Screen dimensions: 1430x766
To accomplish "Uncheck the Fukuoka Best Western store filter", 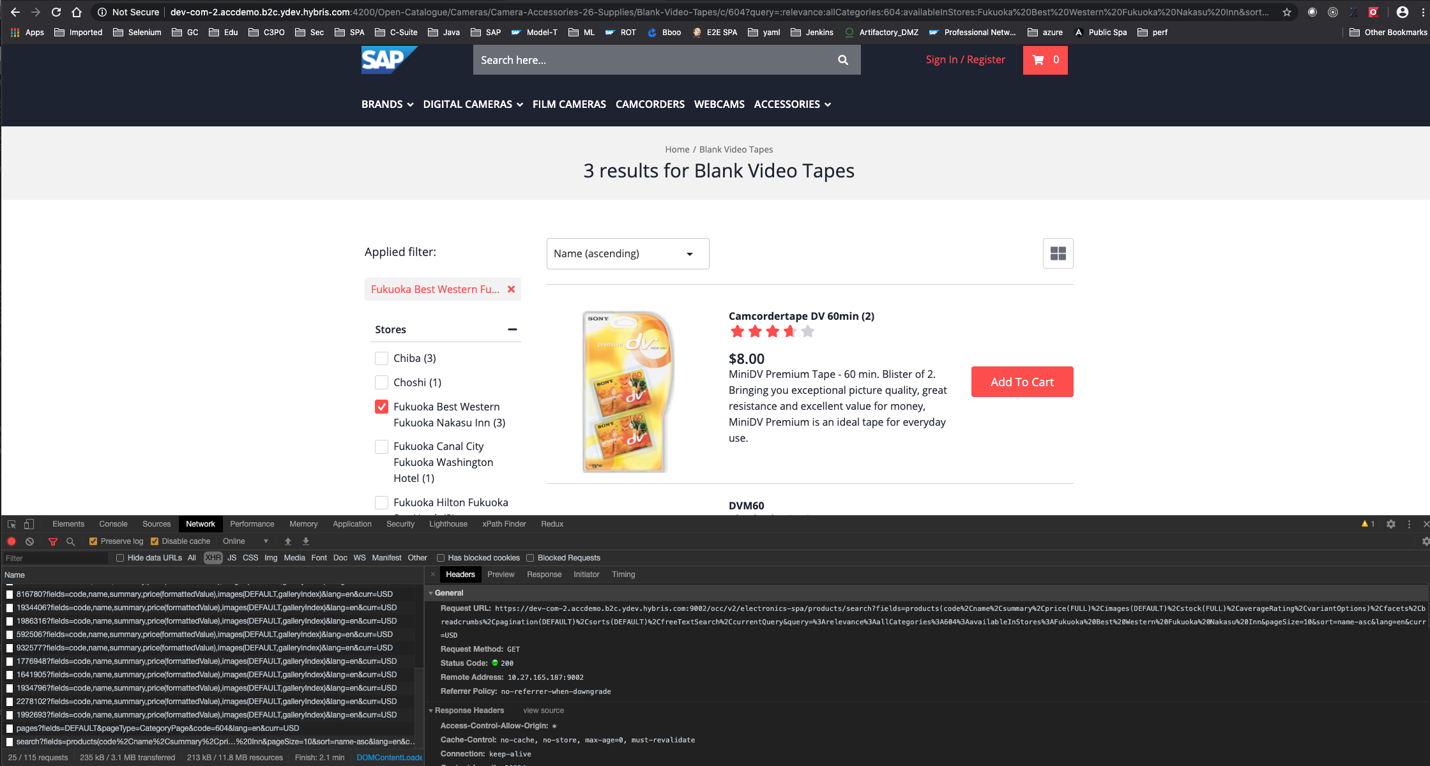I will click(381, 407).
